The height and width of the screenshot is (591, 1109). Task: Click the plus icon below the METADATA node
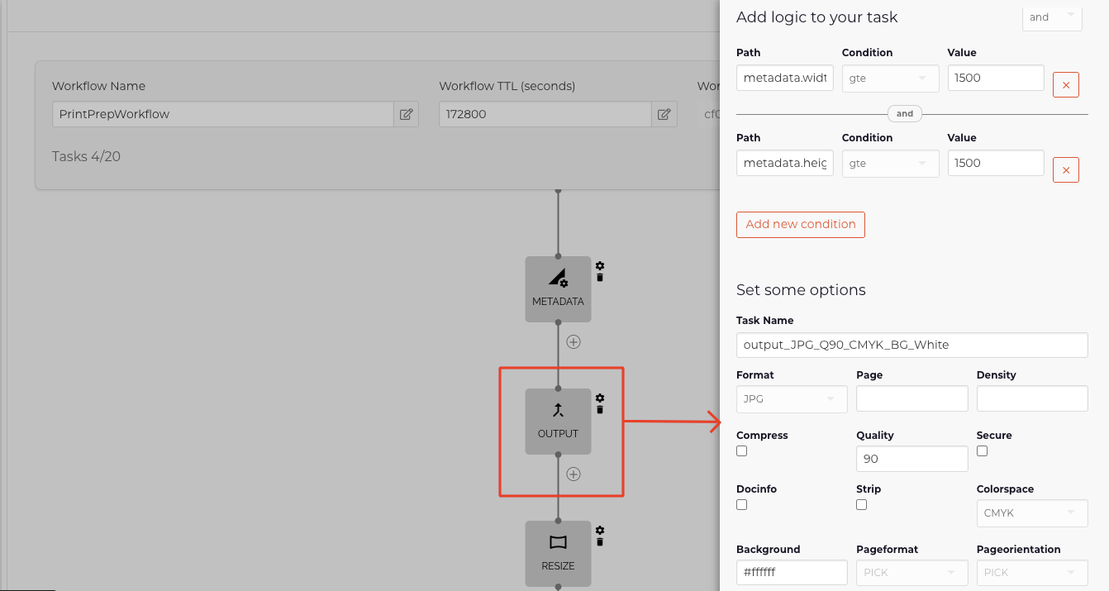574,341
